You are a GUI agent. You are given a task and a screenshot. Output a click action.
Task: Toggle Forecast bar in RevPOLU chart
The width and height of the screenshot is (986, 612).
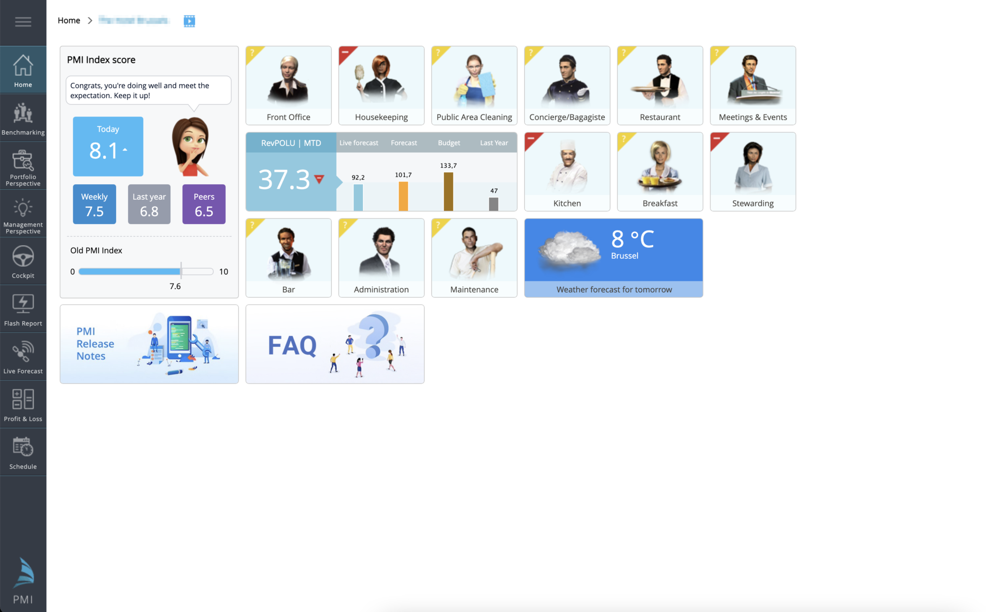(403, 143)
